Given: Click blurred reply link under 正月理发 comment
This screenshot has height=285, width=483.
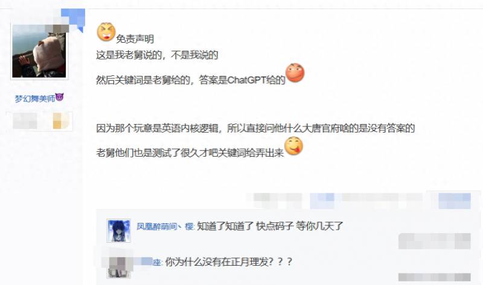Looking at the screenshot, I should 434,277.
